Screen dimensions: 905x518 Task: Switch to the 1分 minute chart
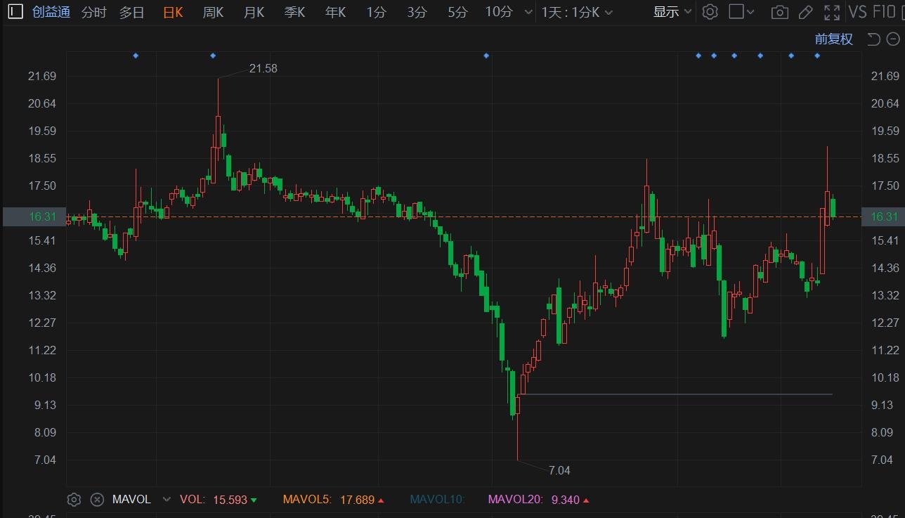(376, 12)
